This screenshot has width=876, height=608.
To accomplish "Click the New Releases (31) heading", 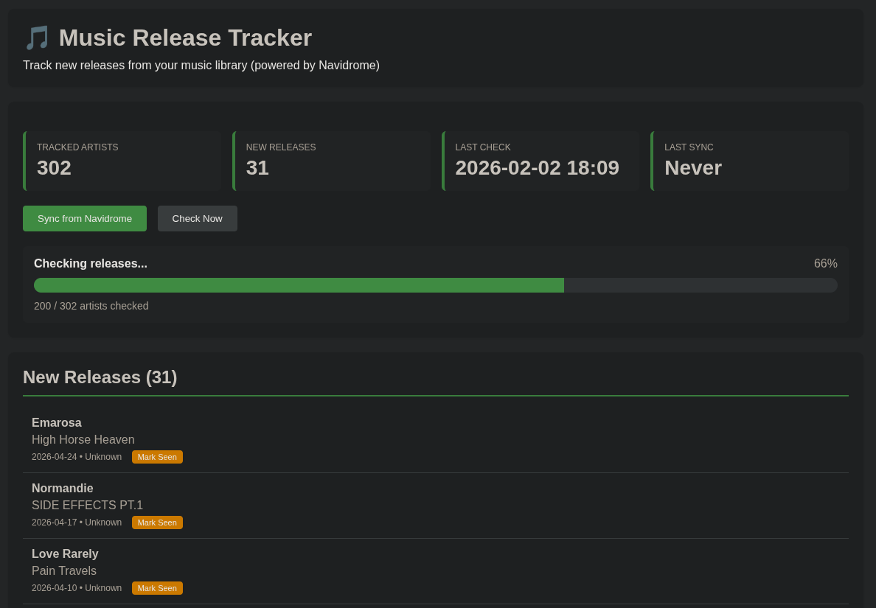I will pyautogui.click(x=100, y=377).
